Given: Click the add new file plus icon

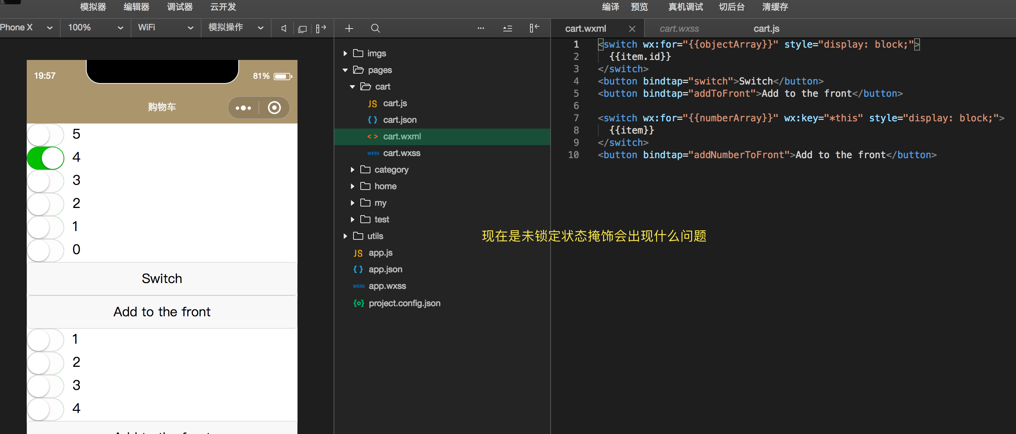Looking at the screenshot, I should [x=349, y=29].
